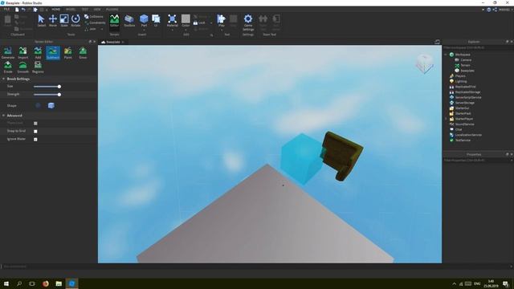Select Lighting in Explorer
The image size is (514, 289).
point(460,81)
